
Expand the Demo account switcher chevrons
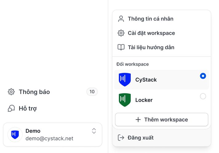[94, 131]
